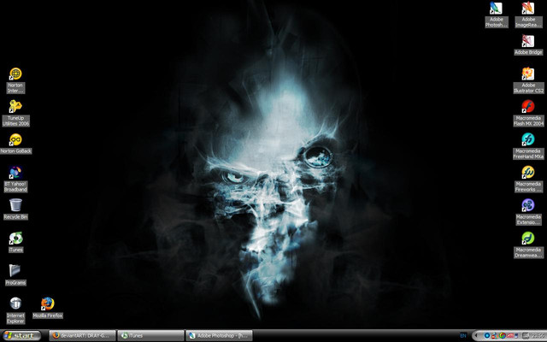The width and height of the screenshot is (547, 342).
Task: Click the Macromedia Dreamweaver desktop icon
Action: tap(528, 245)
